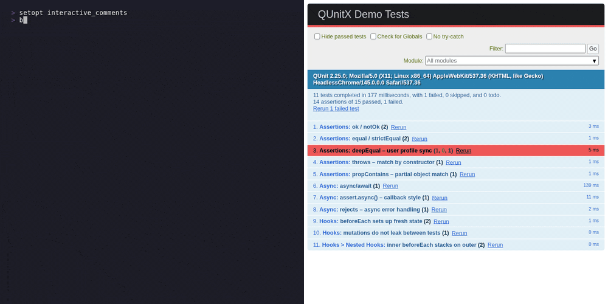Click the '139 ms' runtime of async/await test
Image resolution: width=608 pixels, height=304 pixels.
point(591,185)
